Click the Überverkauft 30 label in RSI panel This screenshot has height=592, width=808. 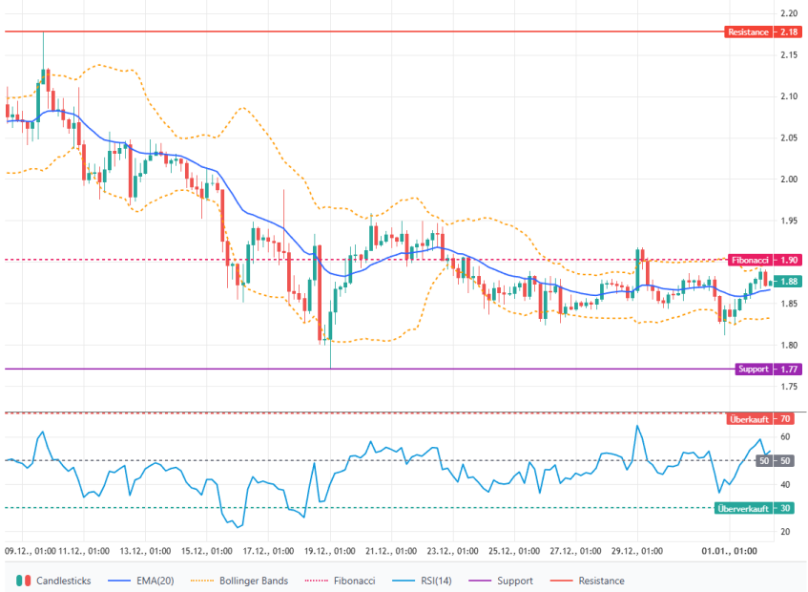pyautogui.click(x=756, y=508)
